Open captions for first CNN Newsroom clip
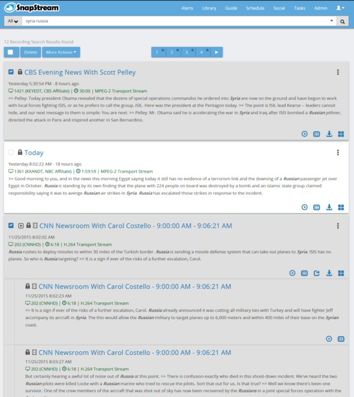354x397 pixels. click(304, 273)
